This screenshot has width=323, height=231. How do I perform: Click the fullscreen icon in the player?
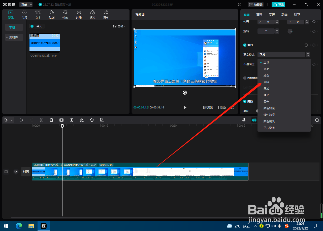(x=233, y=107)
